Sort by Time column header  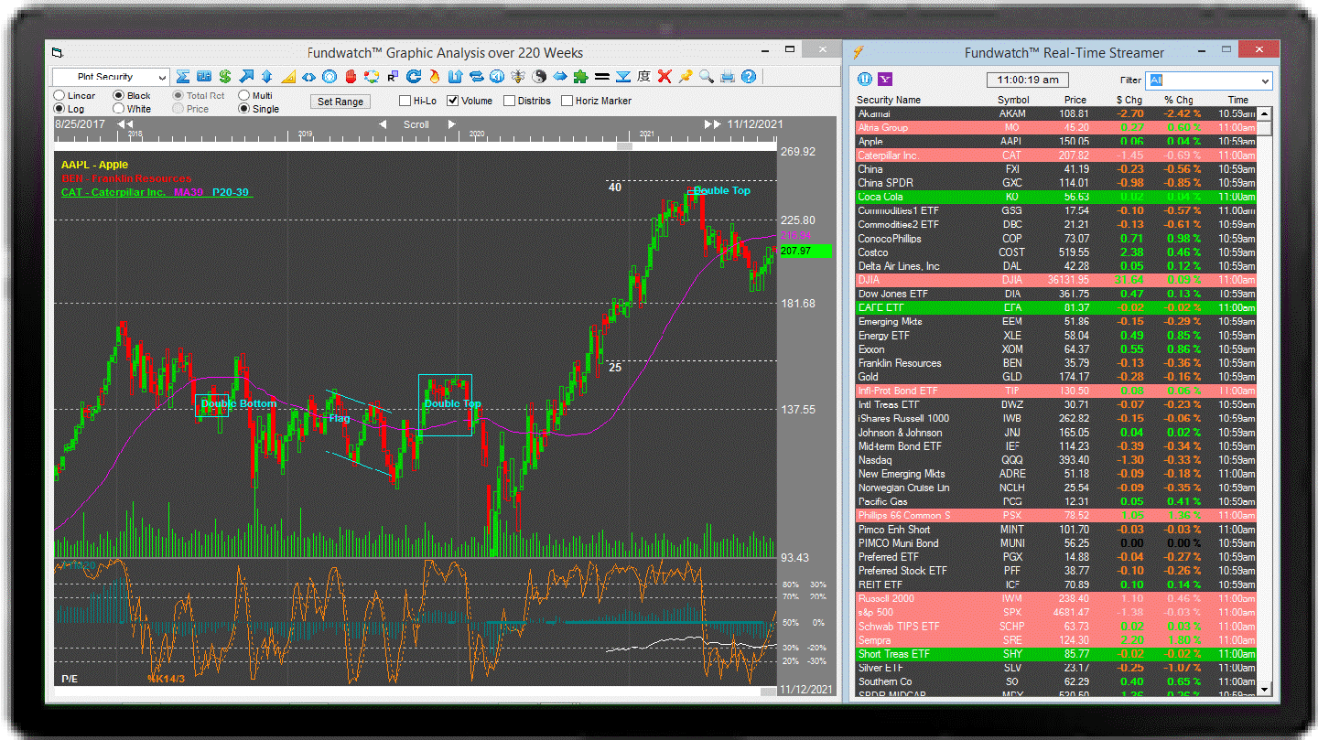[1238, 100]
